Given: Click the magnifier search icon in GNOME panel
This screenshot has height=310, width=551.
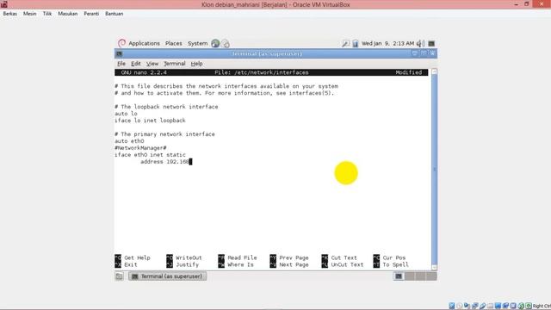Looking at the screenshot, I should (x=345, y=44).
